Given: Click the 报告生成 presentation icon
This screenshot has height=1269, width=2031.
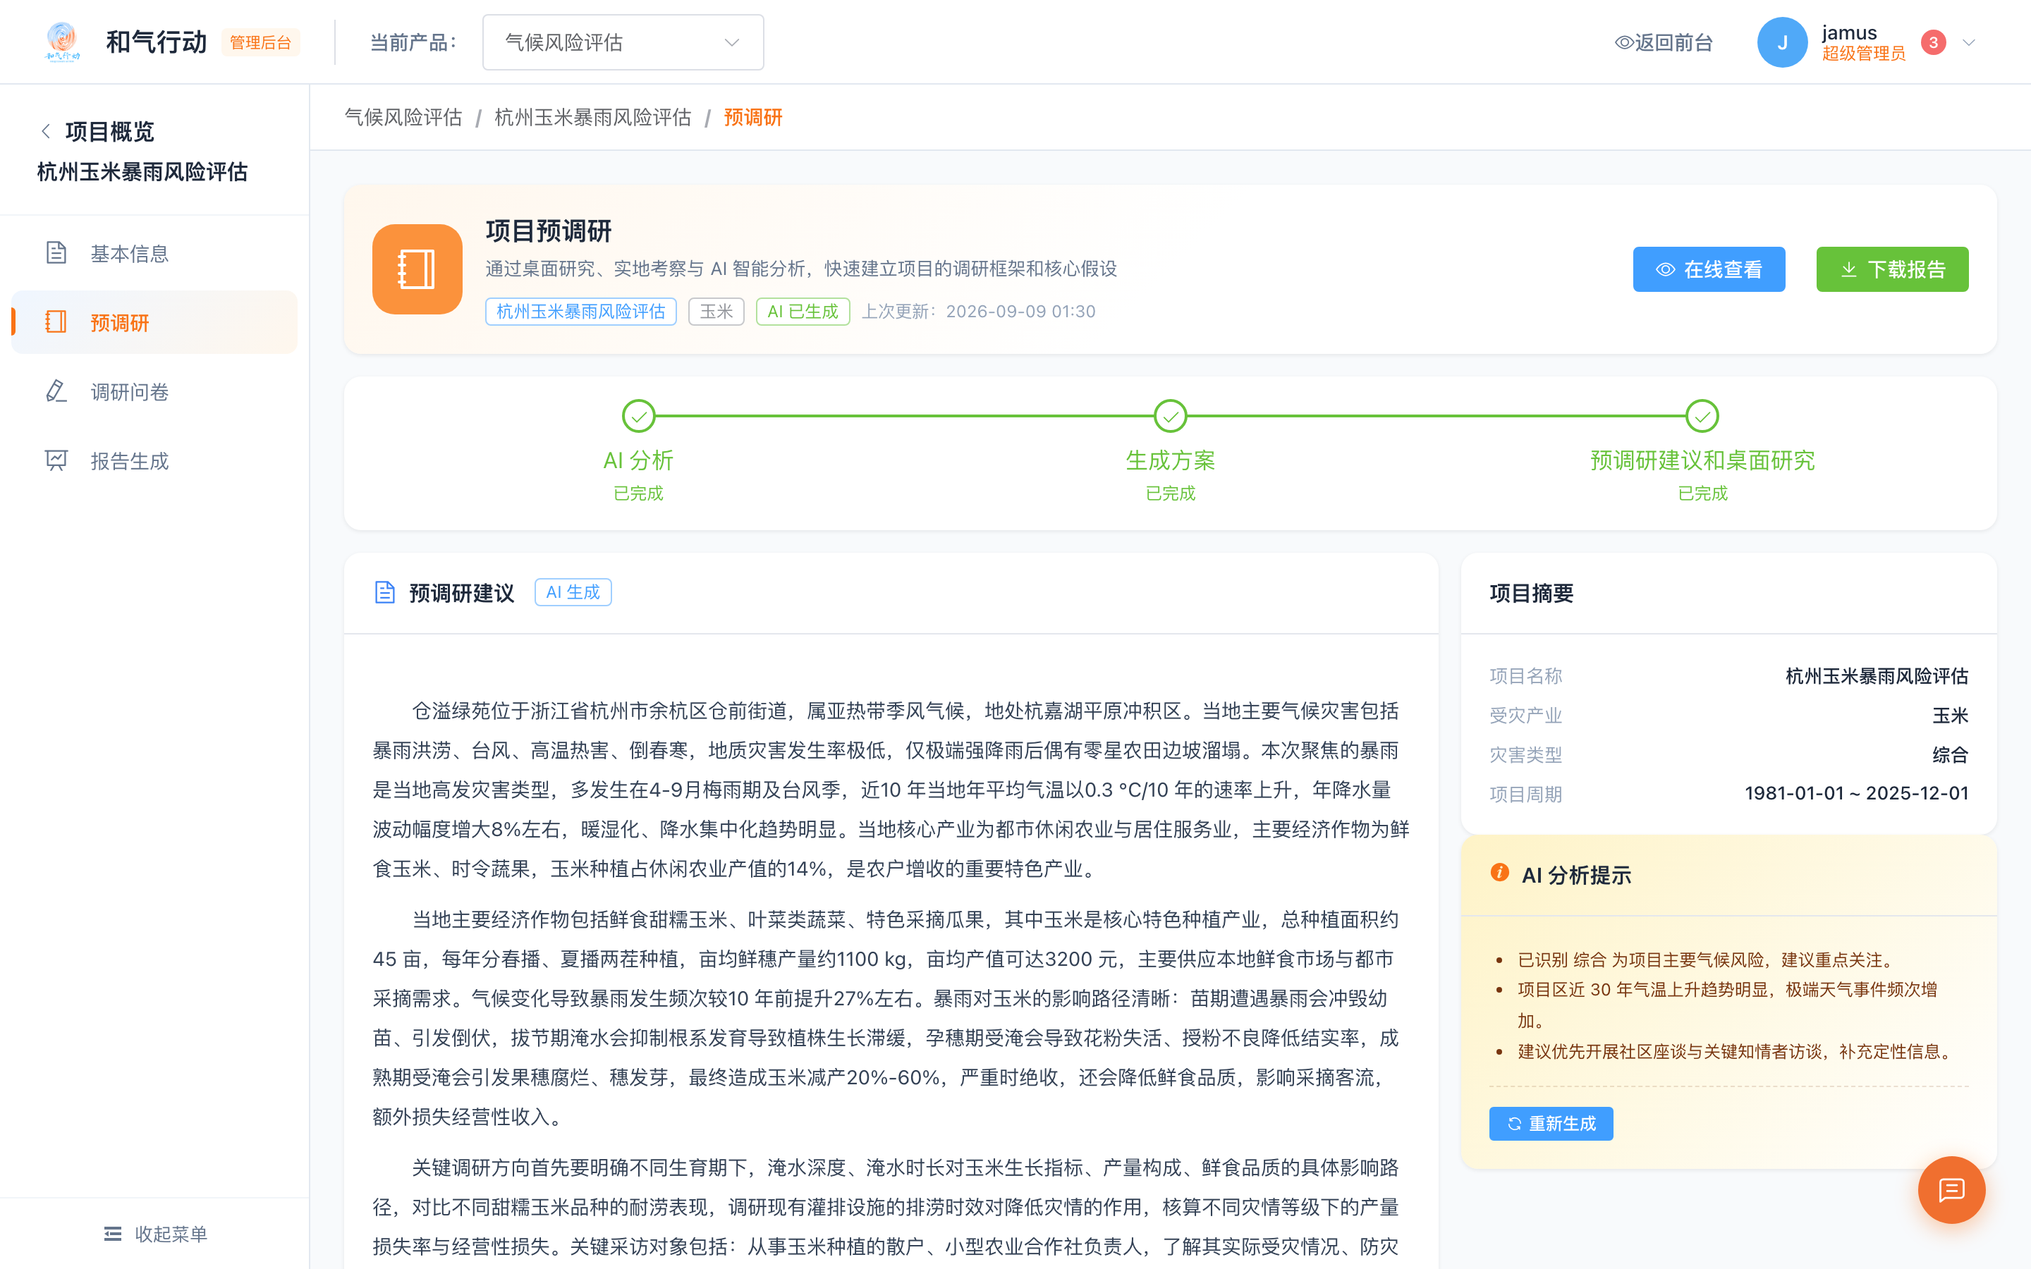Looking at the screenshot, I should coord(56,460).
